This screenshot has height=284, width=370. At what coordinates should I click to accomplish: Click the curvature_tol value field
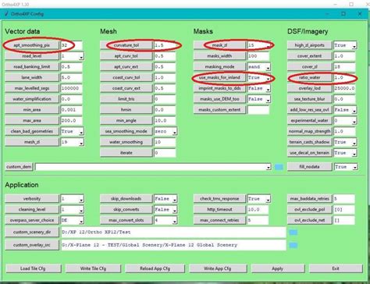point(165,45)
